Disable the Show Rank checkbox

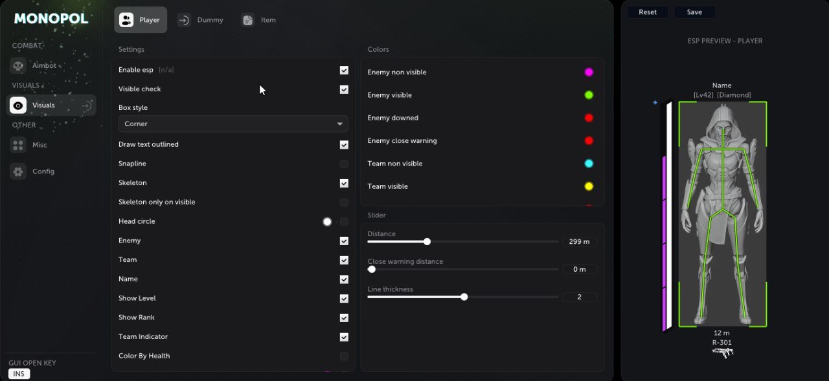(344, 318)
